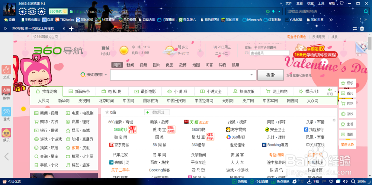The image size is (372, 185).
Task: Open the 京东商城 link
Action: coord(119,145)
